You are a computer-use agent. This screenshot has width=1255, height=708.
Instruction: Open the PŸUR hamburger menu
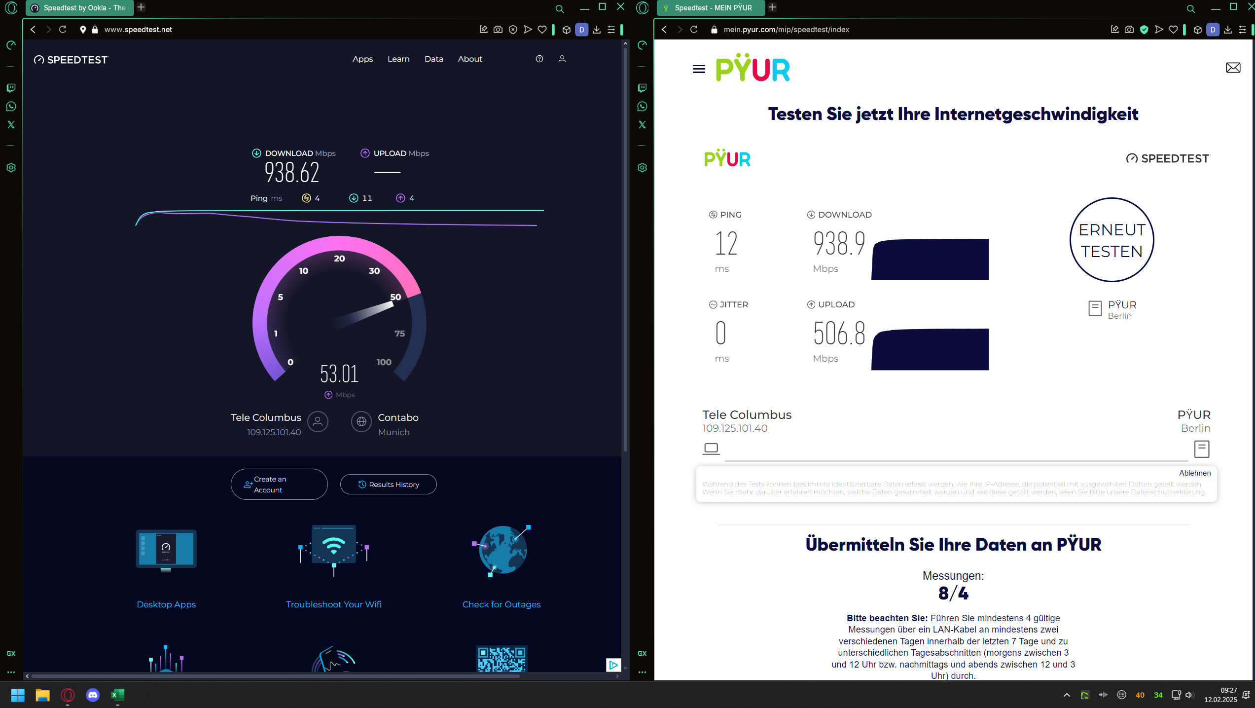tap(699, 69)
